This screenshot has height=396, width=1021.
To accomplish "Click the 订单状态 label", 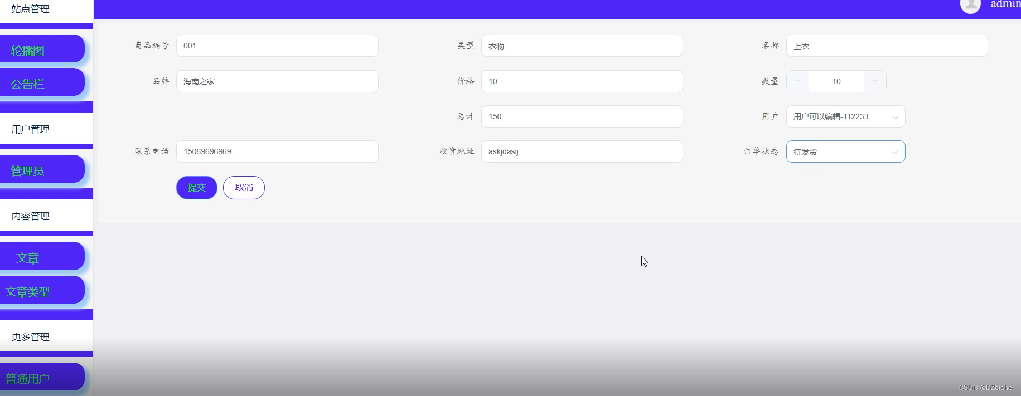I will [761, 151].
